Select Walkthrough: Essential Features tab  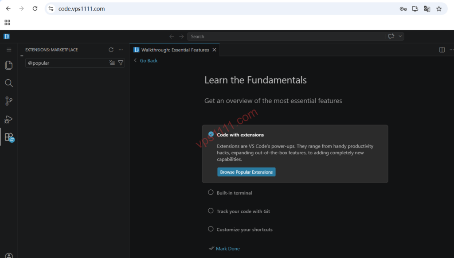pyautogui.click(x=175, y=50)
